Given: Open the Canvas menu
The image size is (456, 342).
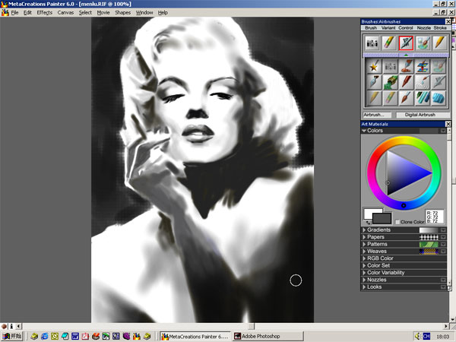Looking at the screenshot, I should (x=65, y=12).
